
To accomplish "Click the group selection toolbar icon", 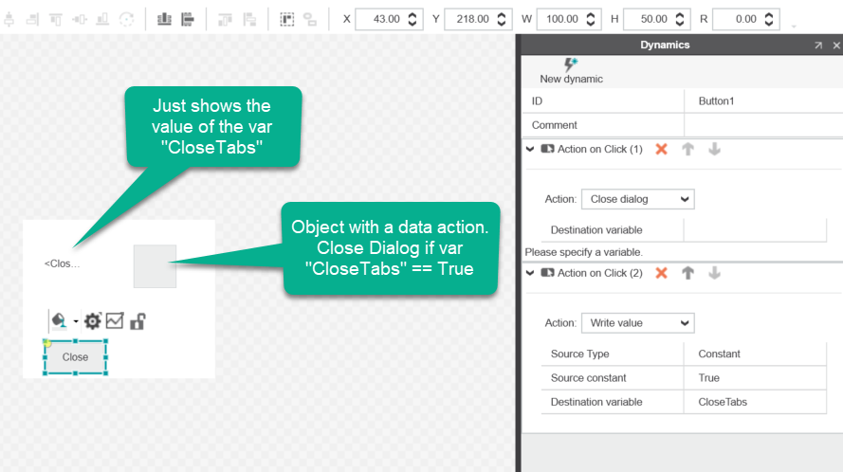I will pyautogui.click(x=287, y=19).
